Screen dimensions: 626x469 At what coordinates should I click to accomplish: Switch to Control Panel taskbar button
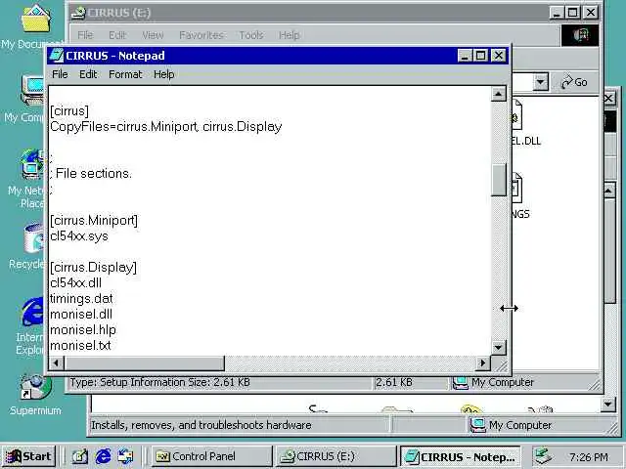[x=211, y=456]
